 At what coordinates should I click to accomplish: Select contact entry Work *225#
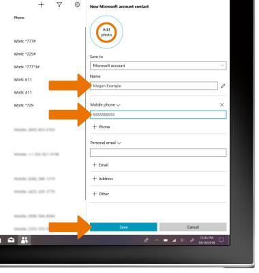pyautogui.click(x=25, y=54)
